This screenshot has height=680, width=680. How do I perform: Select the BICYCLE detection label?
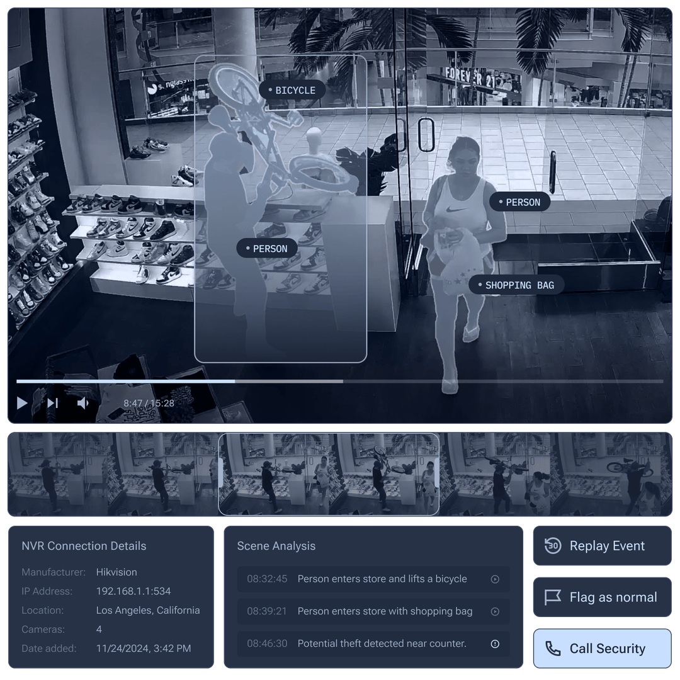click(292, 91)
